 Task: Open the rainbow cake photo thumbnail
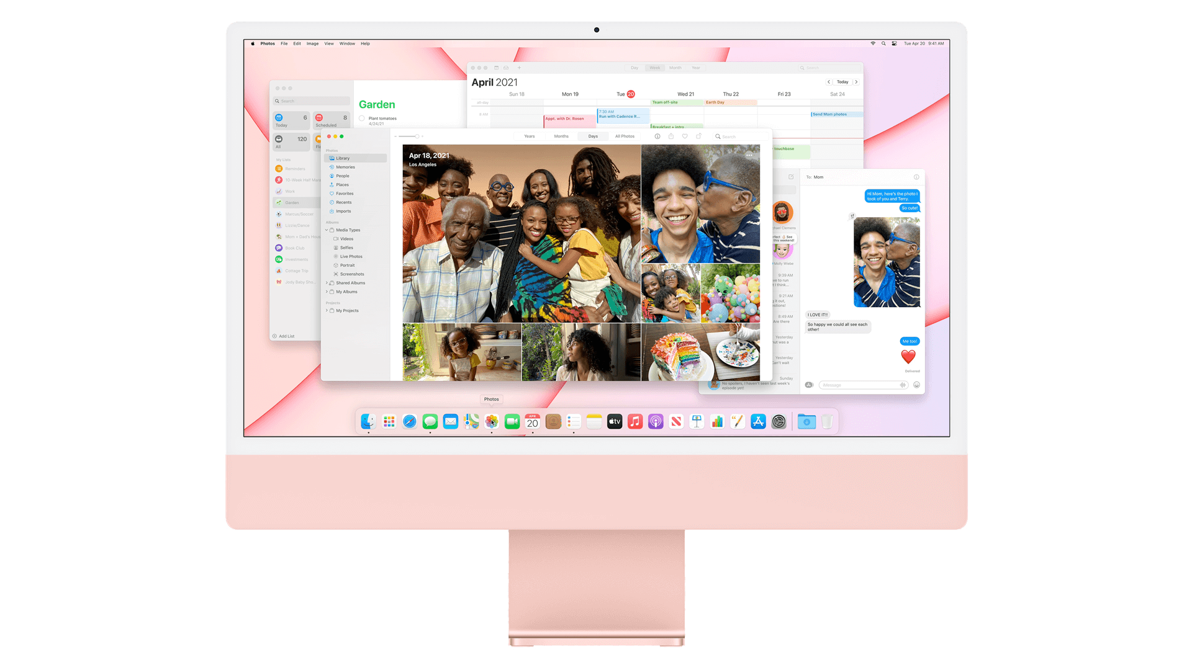(x=700, y=352)
